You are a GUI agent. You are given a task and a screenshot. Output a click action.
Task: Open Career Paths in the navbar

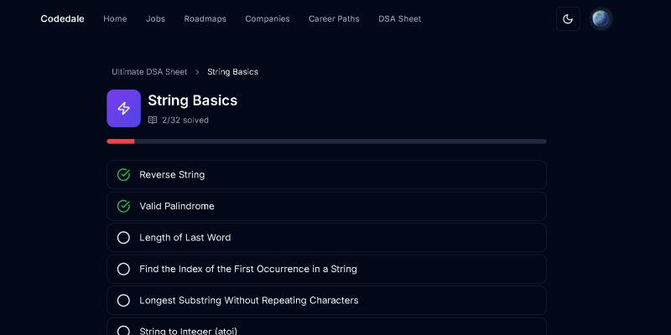[x=334, y=18]
